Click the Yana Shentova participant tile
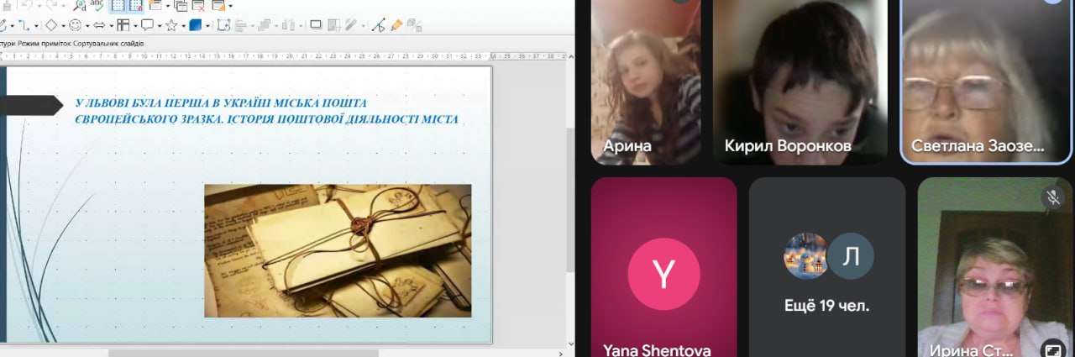This screenshot has height=357, width=1075. tap(663, 267)
